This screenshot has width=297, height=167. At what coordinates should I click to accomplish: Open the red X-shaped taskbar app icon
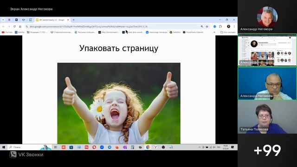coord(87,147)
